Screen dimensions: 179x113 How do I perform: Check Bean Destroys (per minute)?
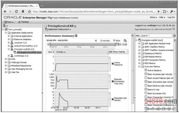[x=146, y=85]
